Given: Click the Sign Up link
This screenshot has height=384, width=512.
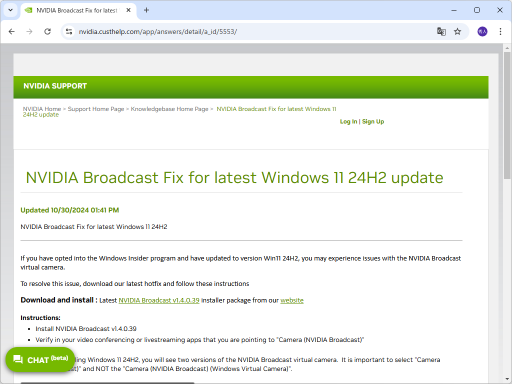Looking at the screenshot, I should pos(373,121).
